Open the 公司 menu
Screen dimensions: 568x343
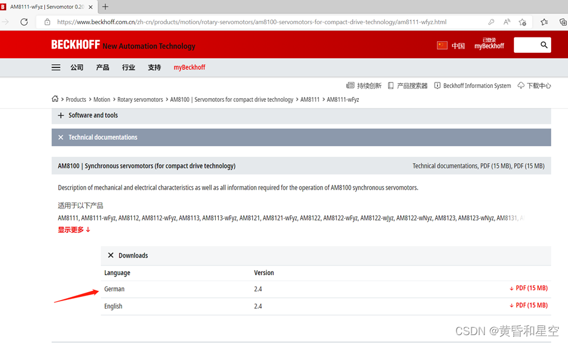pos(77,67)
